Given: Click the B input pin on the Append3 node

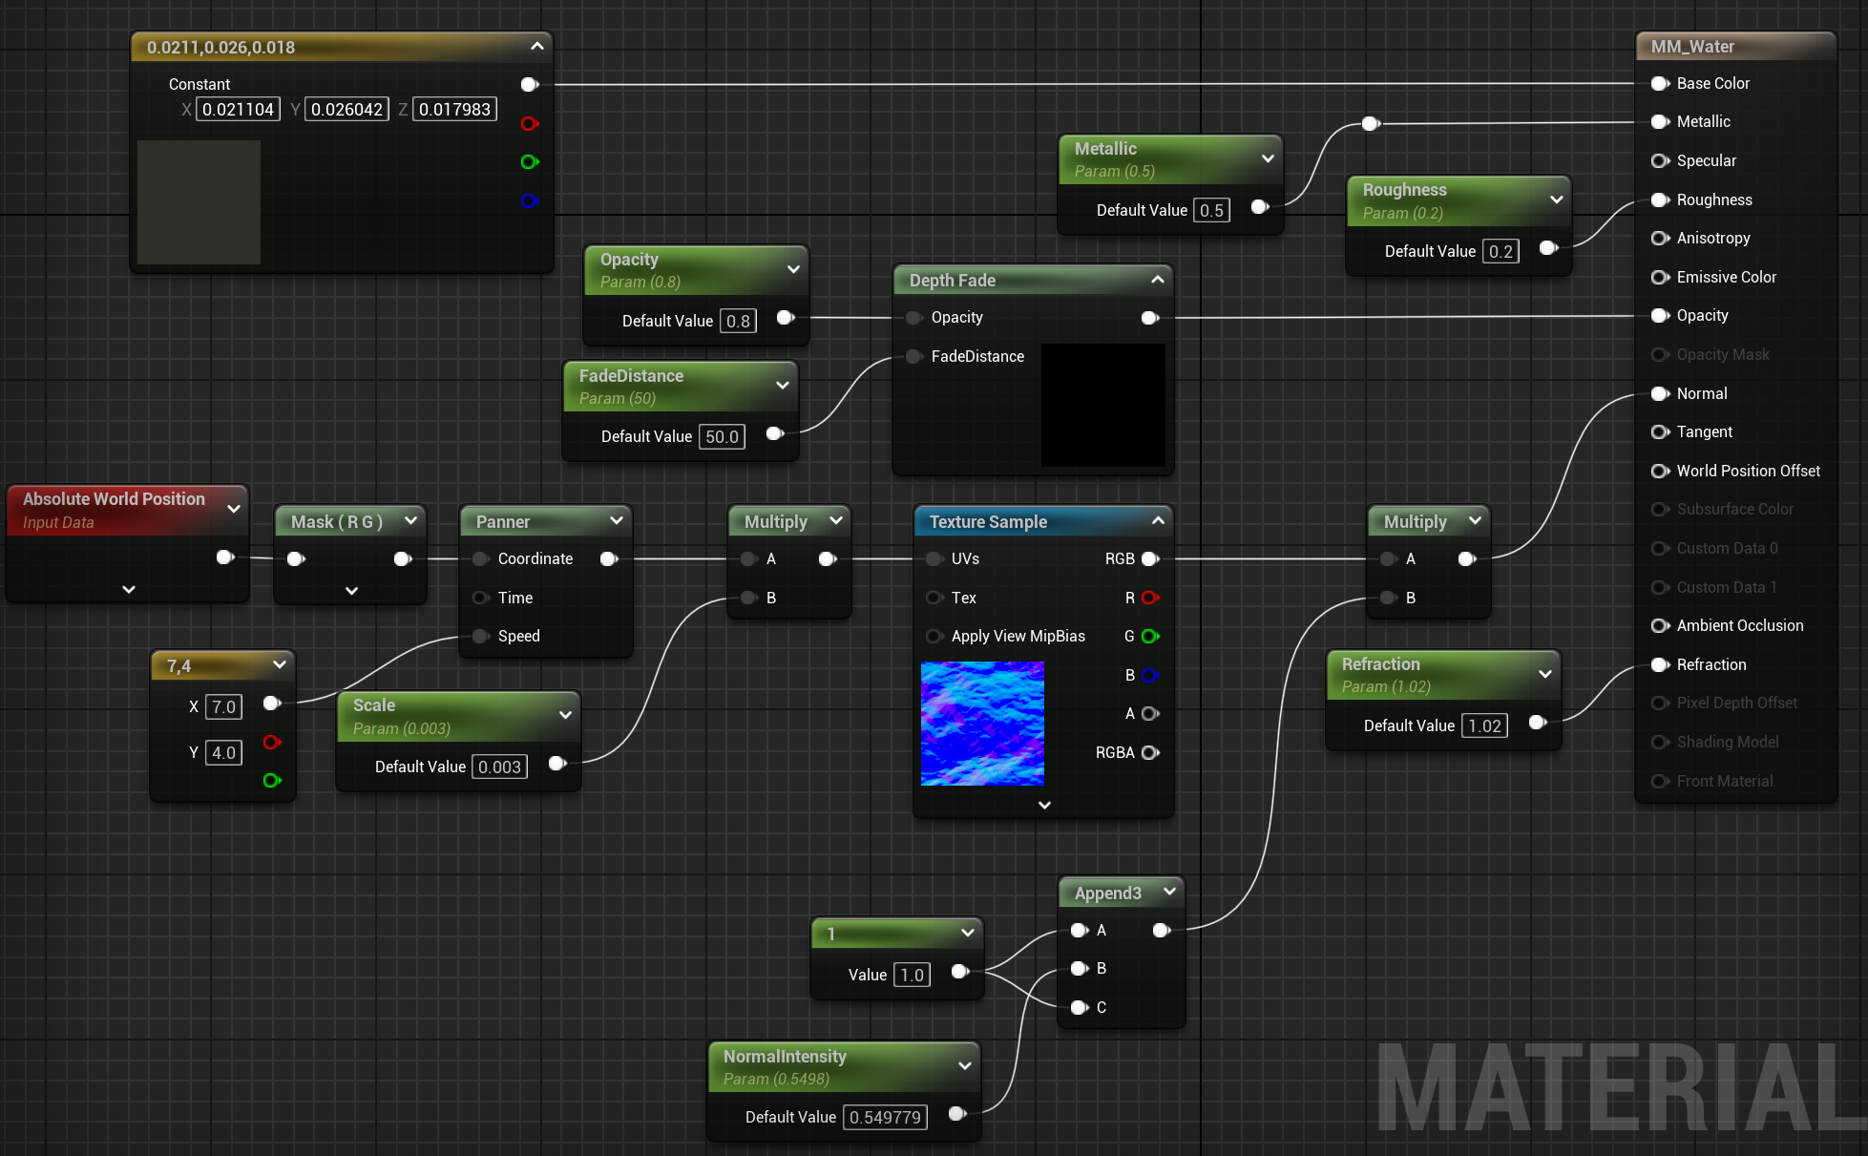Looking at the screenshot, I should tap(1079, 968).
